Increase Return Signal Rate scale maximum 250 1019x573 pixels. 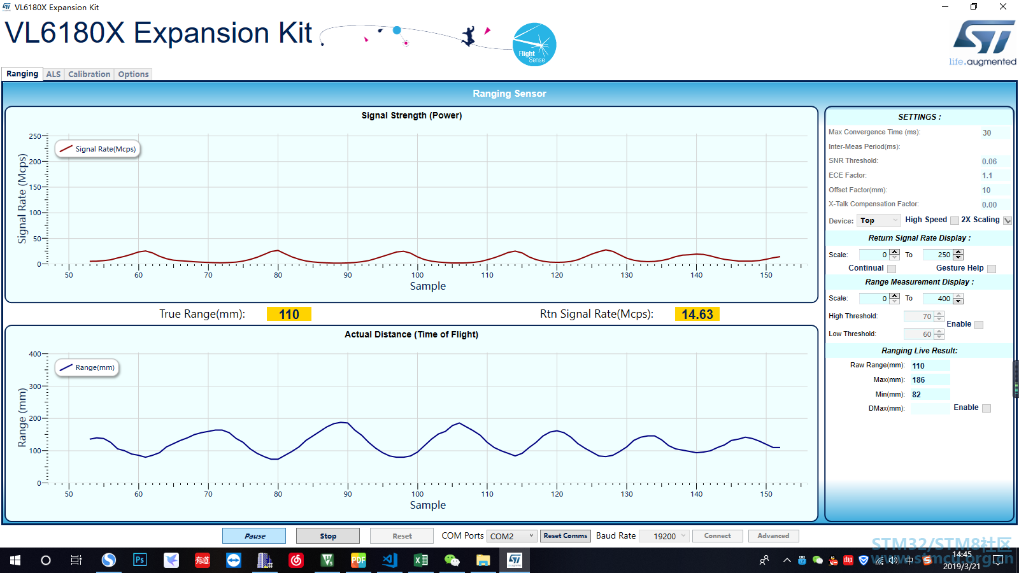(x=958, y=252)
